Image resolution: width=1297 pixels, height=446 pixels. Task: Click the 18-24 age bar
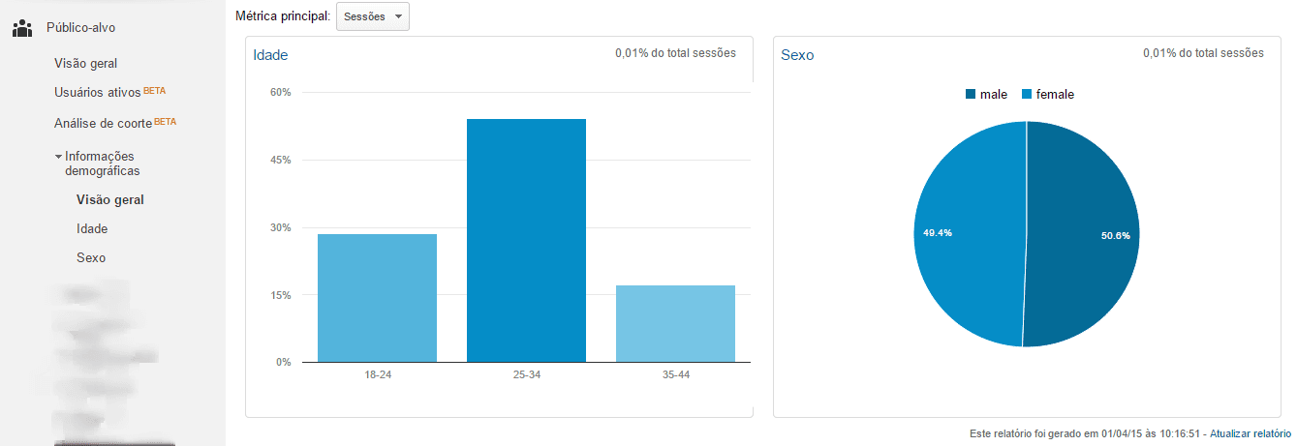click(x=377, y=298)
